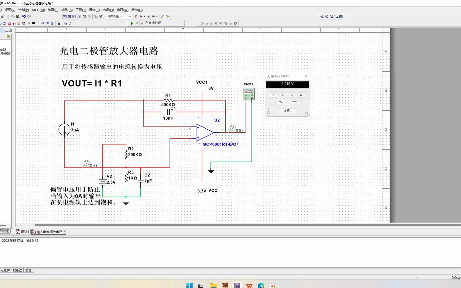The image size is (461, 288).
Task: Open the 仿真(S) menu
Action: (x=53, y=10)
